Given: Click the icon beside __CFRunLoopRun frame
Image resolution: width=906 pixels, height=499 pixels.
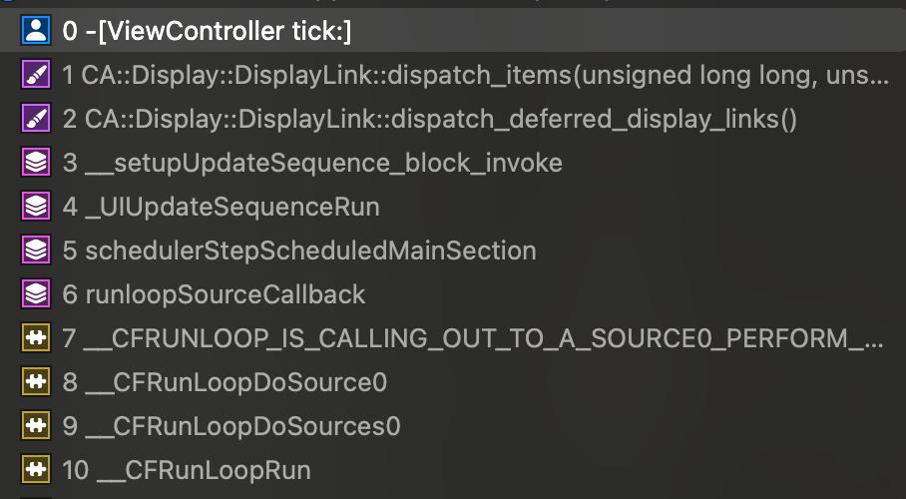Looking at the screenshot, I should click(x=35, y=470).
